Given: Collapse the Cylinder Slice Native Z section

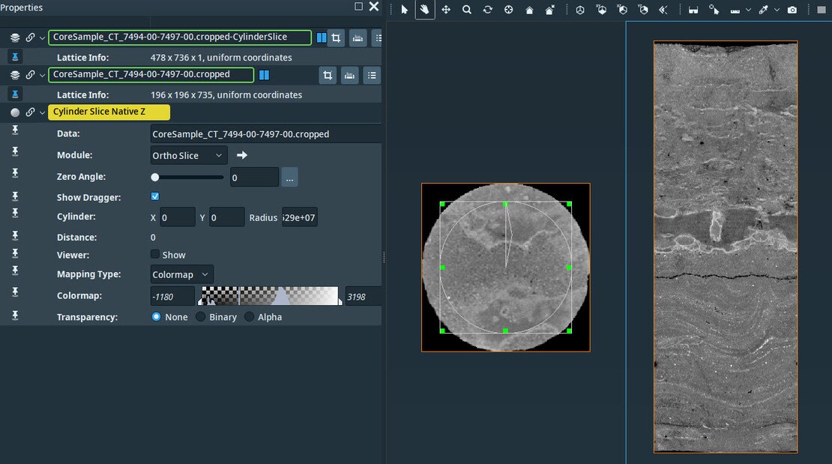Looking at the screenshot, I should coord(42,112).
